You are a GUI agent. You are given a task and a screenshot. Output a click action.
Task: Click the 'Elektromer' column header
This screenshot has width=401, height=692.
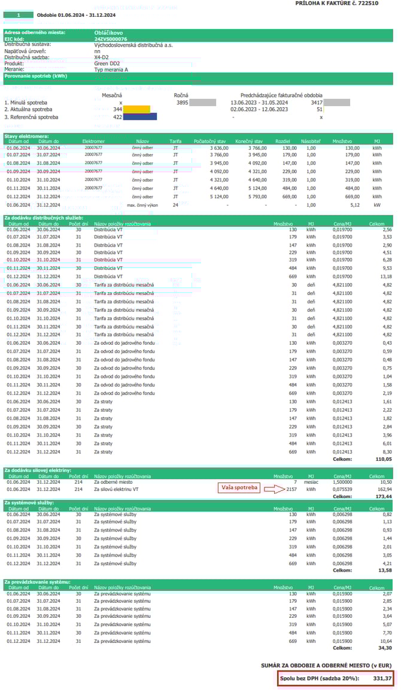pos(93,141)
